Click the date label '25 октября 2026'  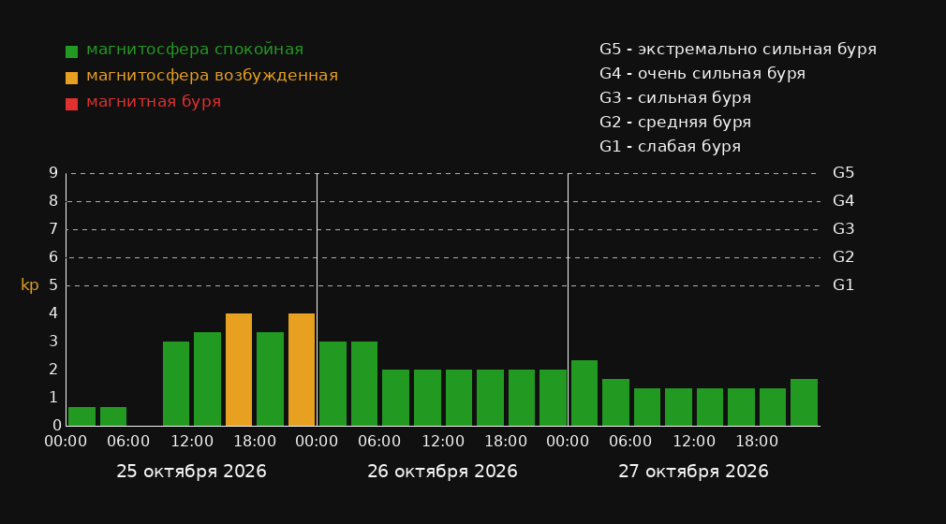pos(191,472)
